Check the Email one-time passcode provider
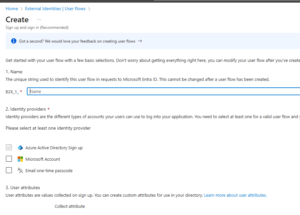The height and width of the screenshot is (215, 300). click(x=9, y=170)
